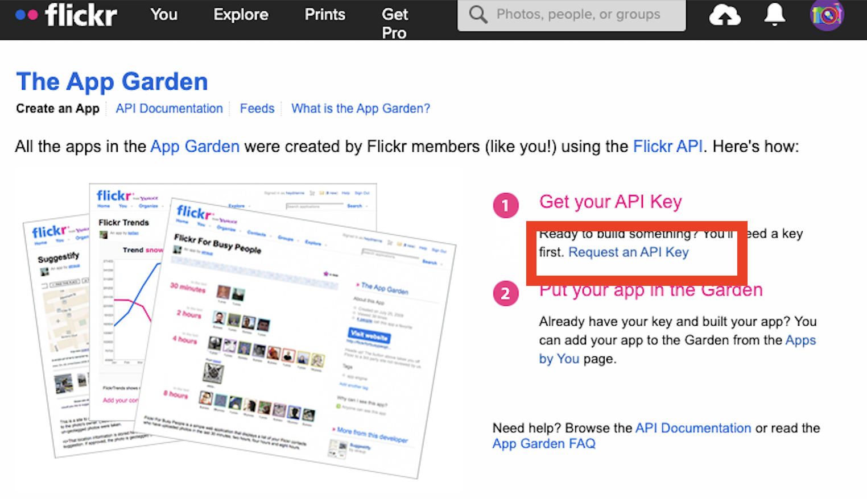The width and height of the screenshot is (867, 499).
Task: Click The App Garden heading
Action: pyautogui.click(x=112, y=82)
